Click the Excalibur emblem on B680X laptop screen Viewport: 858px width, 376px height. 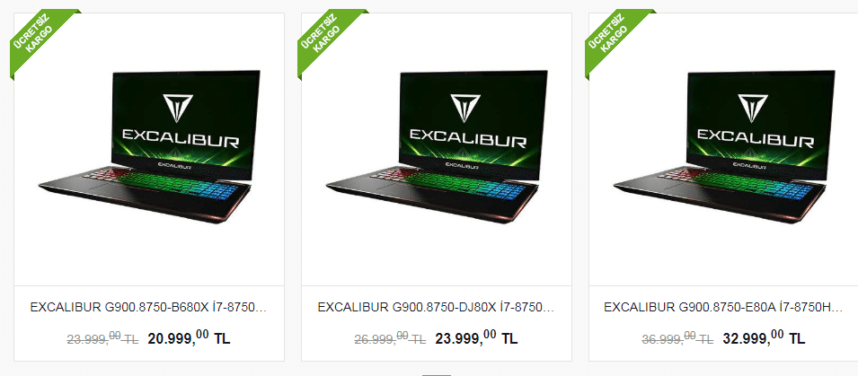(x=178, y=109)
